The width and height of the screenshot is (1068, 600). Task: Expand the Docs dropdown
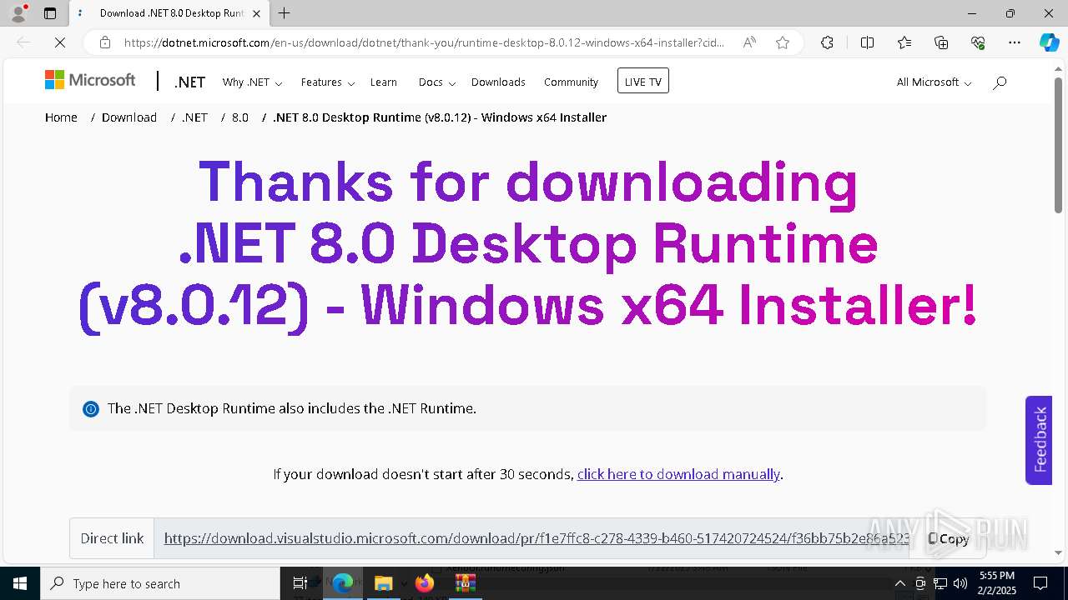[437, 82]
